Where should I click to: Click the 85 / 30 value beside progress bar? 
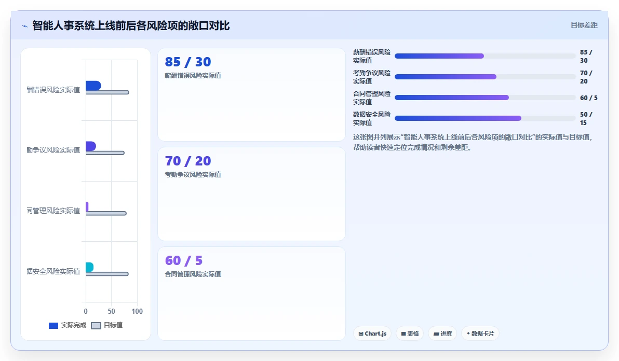coord(586,56)
